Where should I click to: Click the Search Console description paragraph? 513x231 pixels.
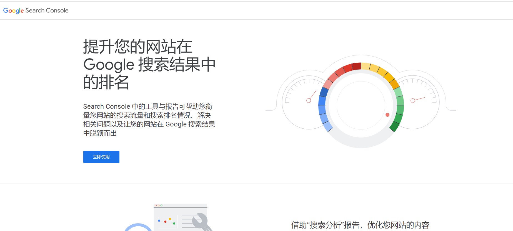(x=149, y=120)
